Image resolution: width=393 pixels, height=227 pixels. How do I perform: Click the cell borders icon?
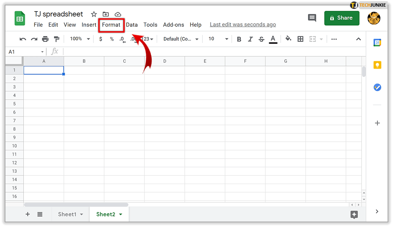click(x=300, y=39)
